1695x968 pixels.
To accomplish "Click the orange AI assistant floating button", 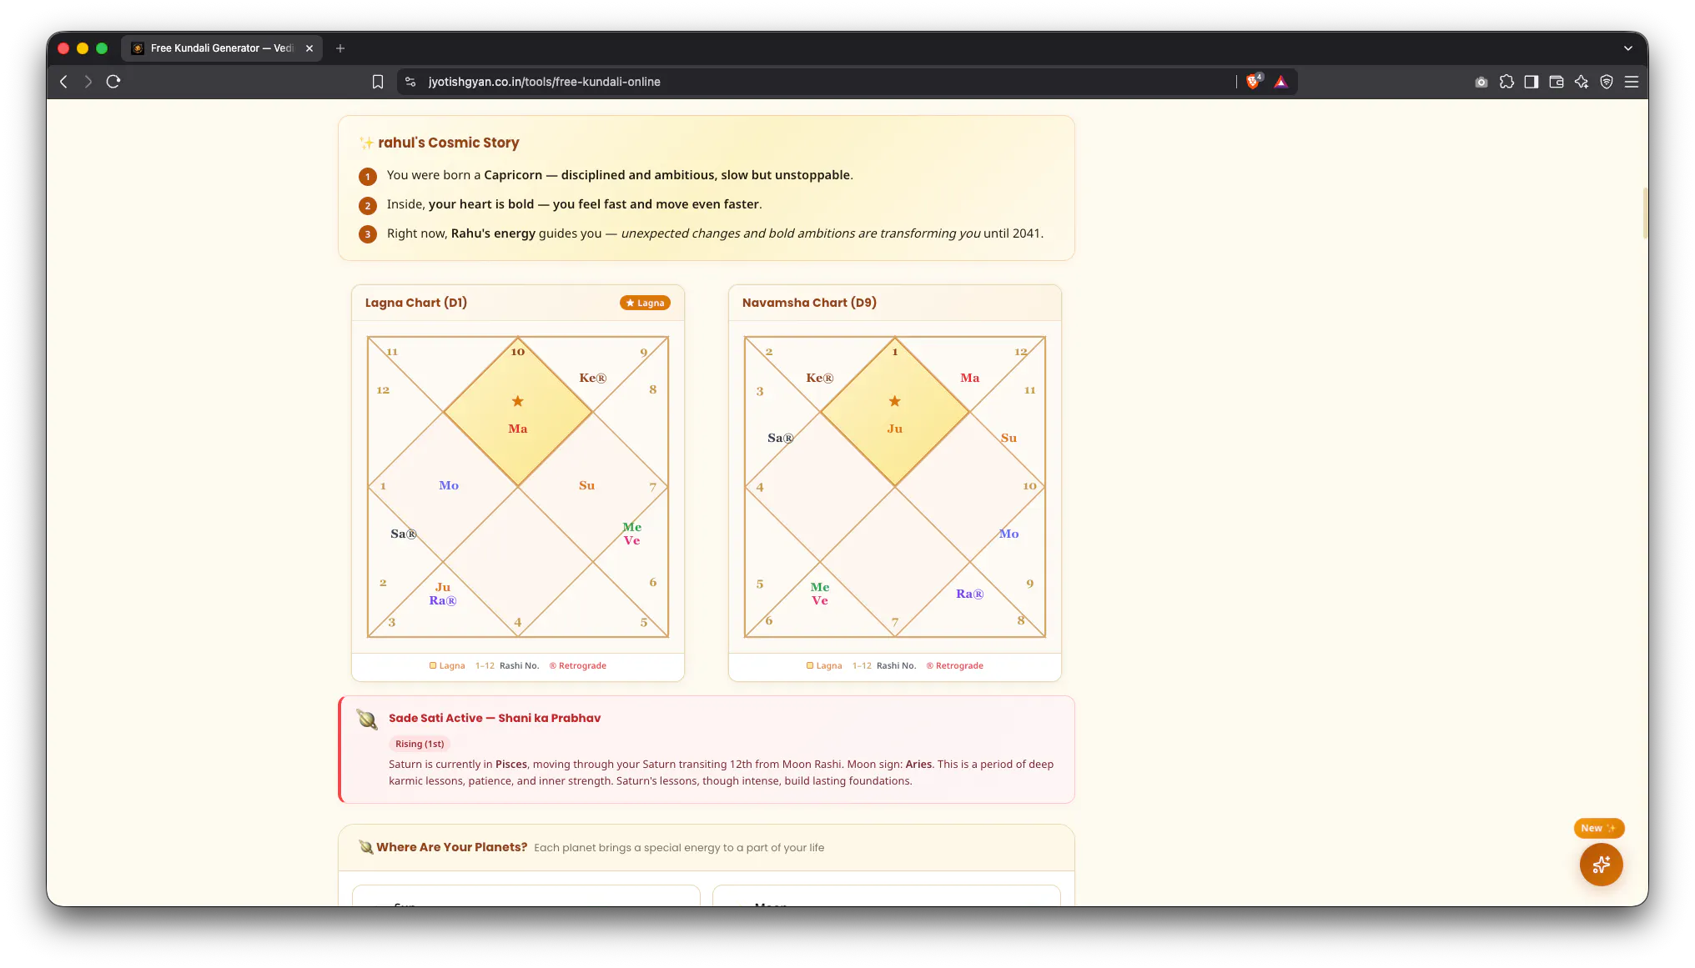I will click(x=1601, y=865).
